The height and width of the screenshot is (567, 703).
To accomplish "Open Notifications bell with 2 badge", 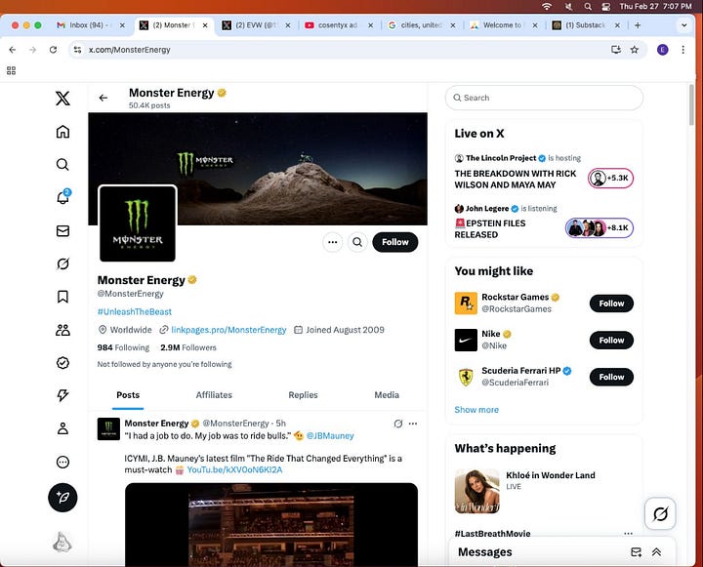I will [63, 197].
